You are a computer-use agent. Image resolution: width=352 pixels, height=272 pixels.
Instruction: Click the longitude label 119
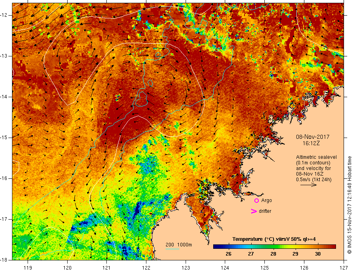28,268
